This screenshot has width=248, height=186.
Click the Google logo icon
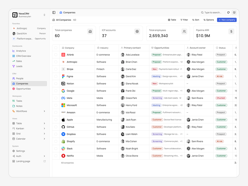[x=63, y=91]
